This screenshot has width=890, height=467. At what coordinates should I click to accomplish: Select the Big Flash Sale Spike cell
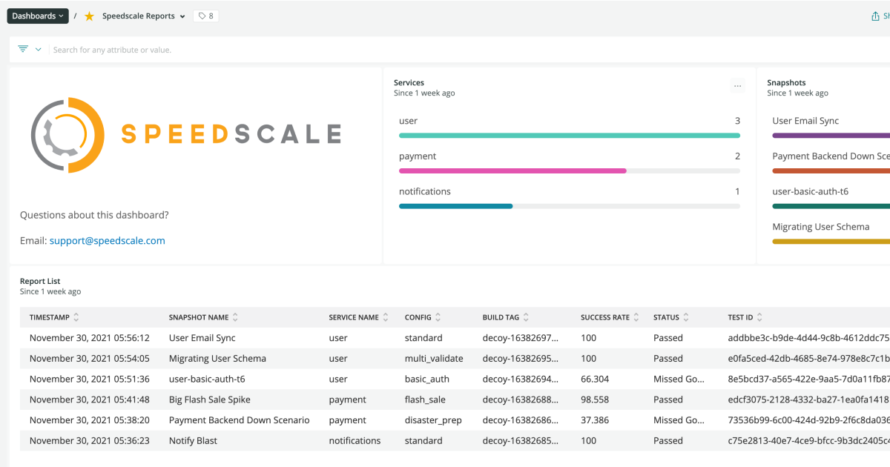pyautogui.click(x=210, y=400)
